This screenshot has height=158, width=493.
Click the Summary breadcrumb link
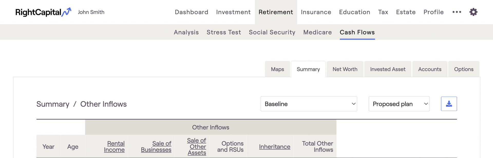click(53, 104)
